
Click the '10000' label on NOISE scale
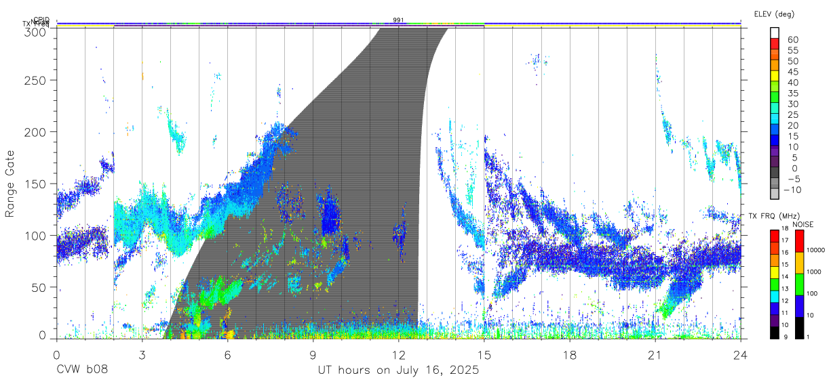[x=817, y=250]
